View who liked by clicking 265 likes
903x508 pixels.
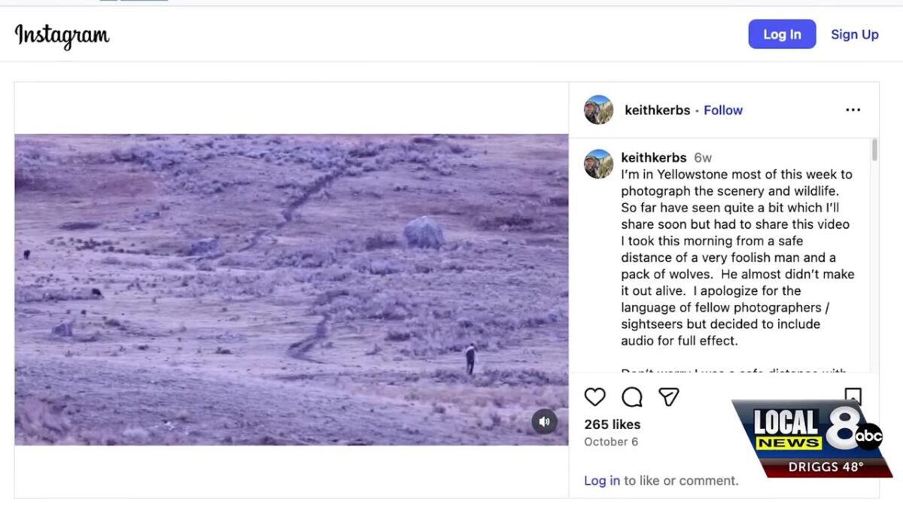pos(612,424)
